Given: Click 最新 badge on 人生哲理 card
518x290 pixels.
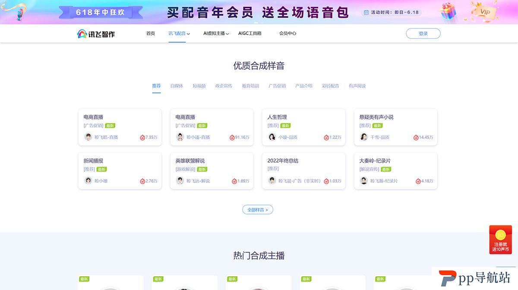Looking at the screenshot, I should pyautogui.click(x=285, y=126).
